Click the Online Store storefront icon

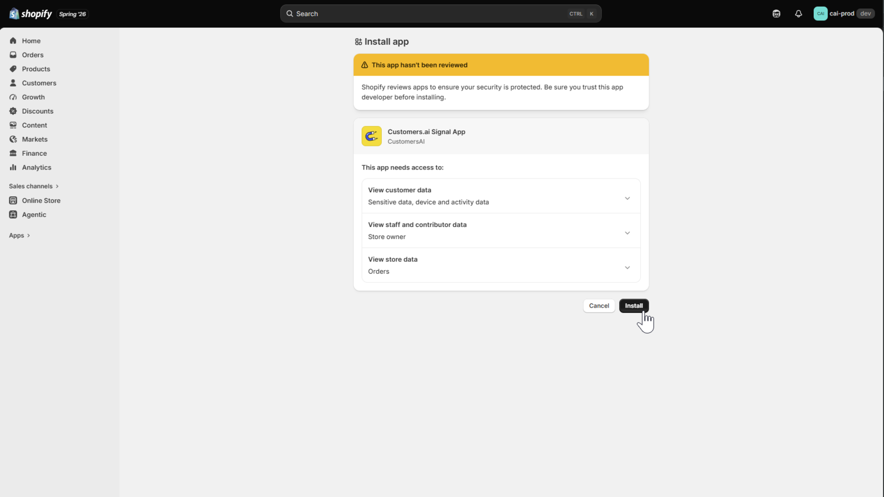(x=13, y=200)
